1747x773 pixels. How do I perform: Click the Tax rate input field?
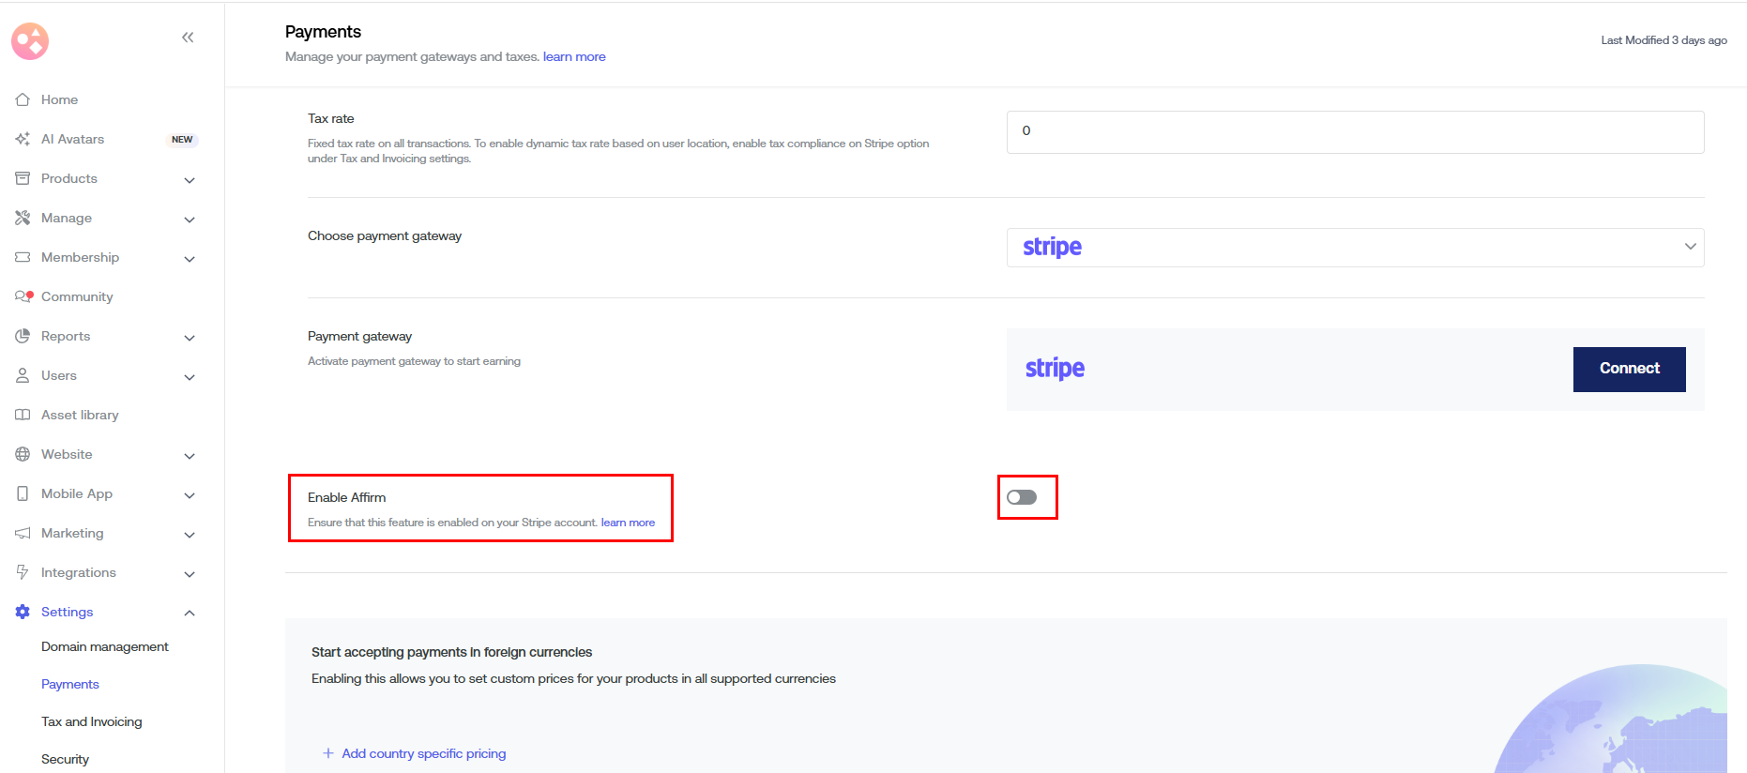click(1355, 132)
